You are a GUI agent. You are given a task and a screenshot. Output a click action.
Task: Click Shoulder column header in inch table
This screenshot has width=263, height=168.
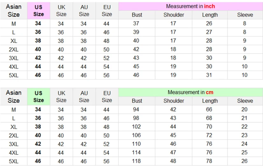click(x=174, y=15)
